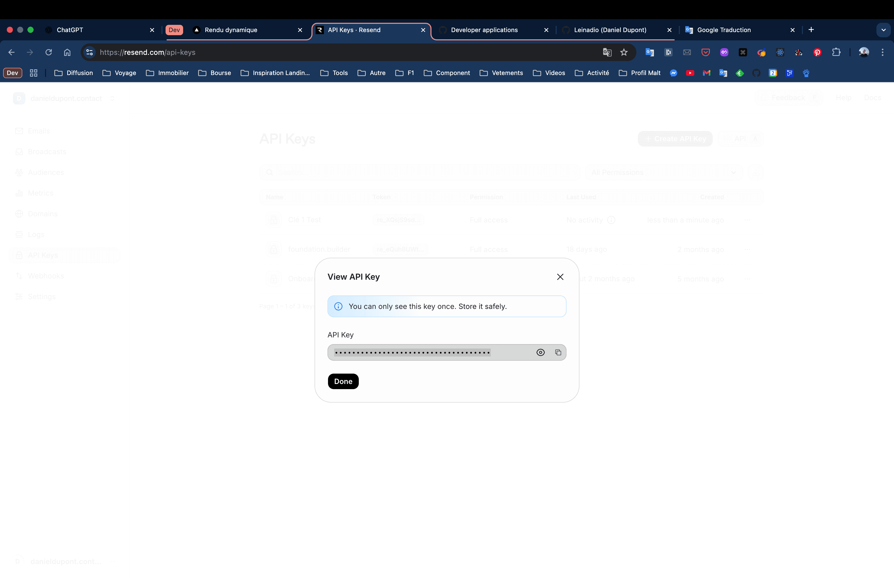This screenshot has width=894, height=578.
Task: Switch to the Google Traduction tab
Action: point(724,30)
